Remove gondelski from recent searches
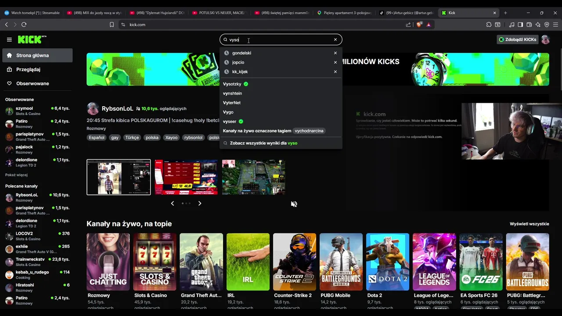This screenshot has width=562, height=316. click(335, 53)
